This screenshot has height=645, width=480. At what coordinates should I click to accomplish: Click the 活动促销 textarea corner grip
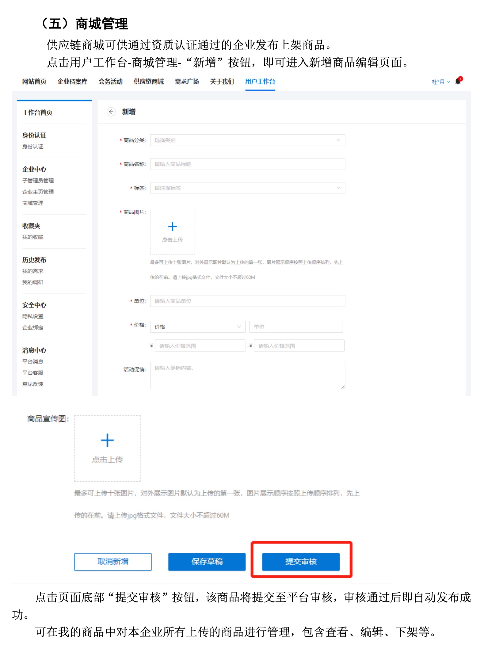click(x=343, y=387)
